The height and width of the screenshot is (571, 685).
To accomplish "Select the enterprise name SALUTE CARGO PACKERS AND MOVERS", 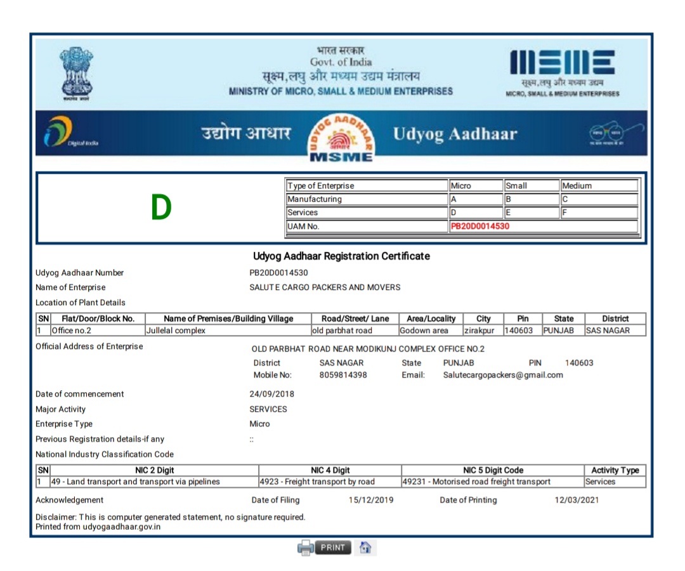I will tap(325, 287).
